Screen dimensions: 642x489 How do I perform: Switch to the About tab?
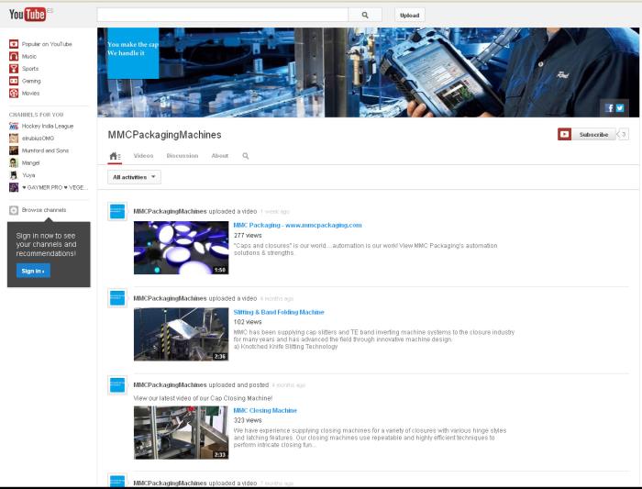pyautogui.click(x=220, y=156)
